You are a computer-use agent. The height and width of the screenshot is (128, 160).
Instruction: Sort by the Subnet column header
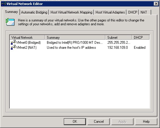pyautogui.click(x=119, y=37)
